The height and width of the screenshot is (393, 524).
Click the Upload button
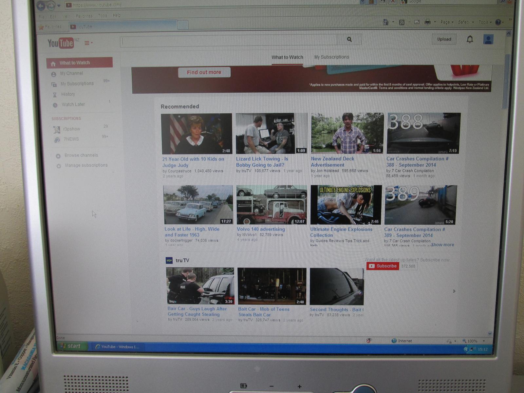pos(444,39)
